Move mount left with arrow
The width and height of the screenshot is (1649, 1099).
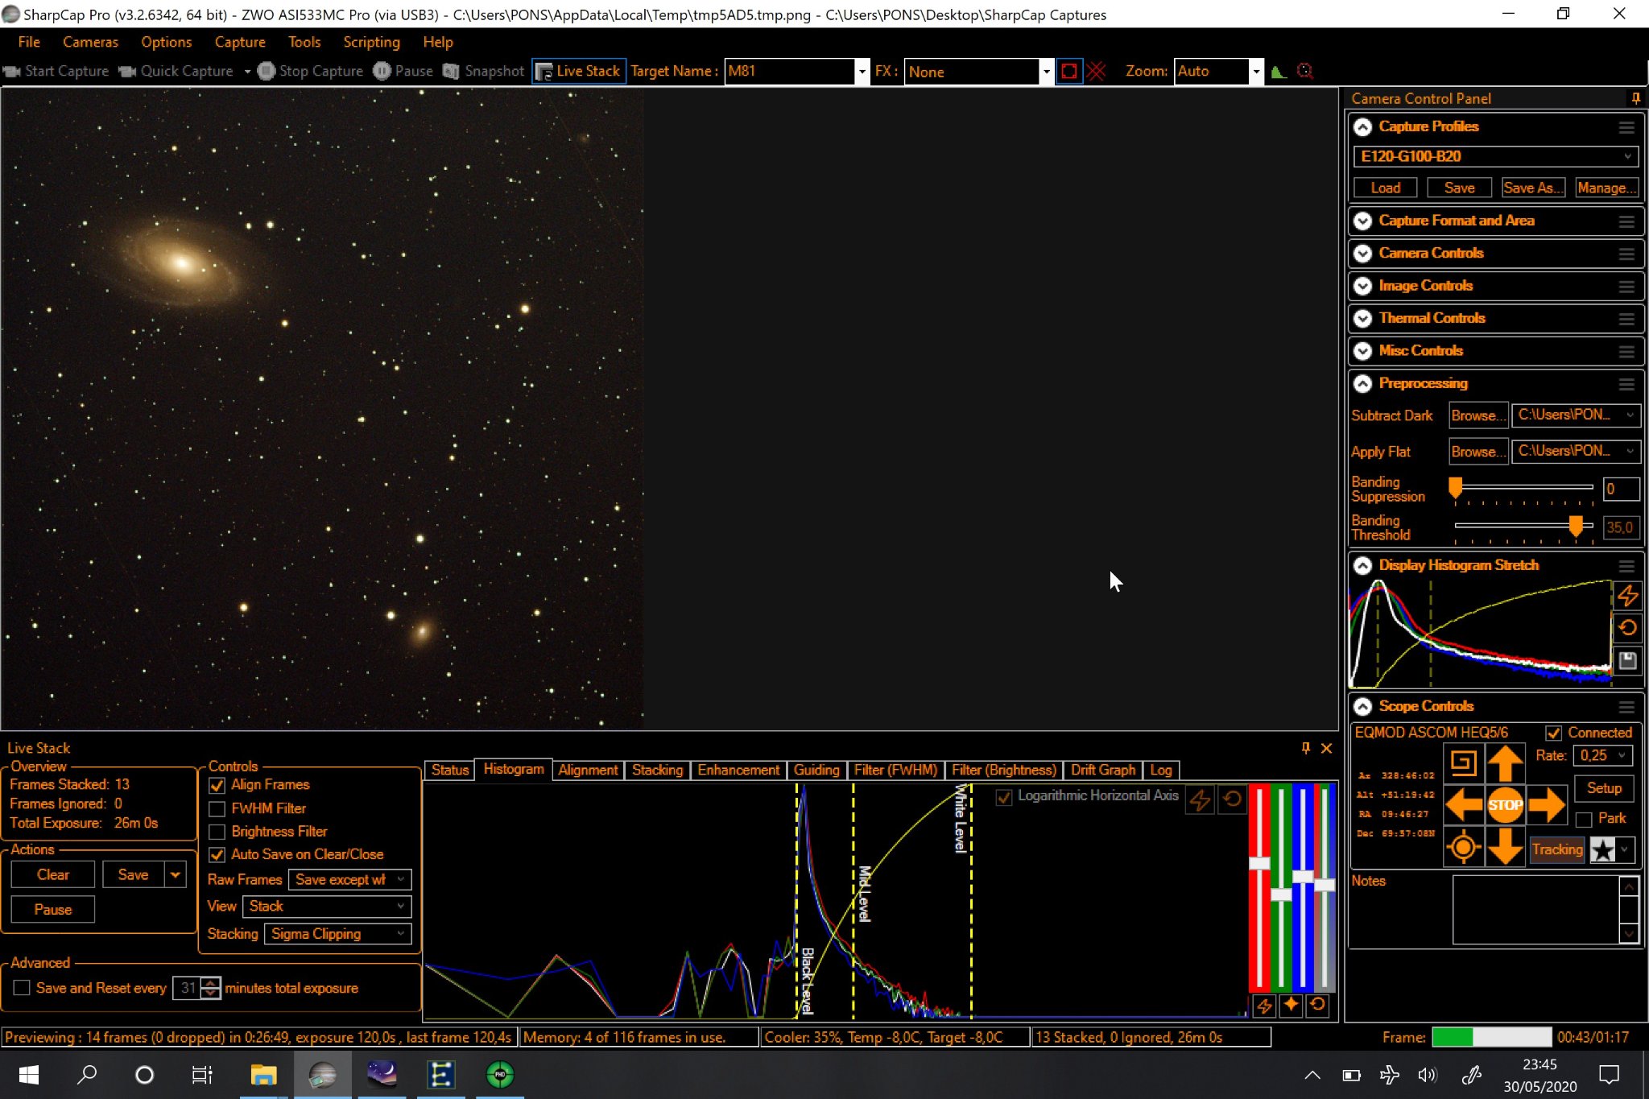(x=1463, y=805)
